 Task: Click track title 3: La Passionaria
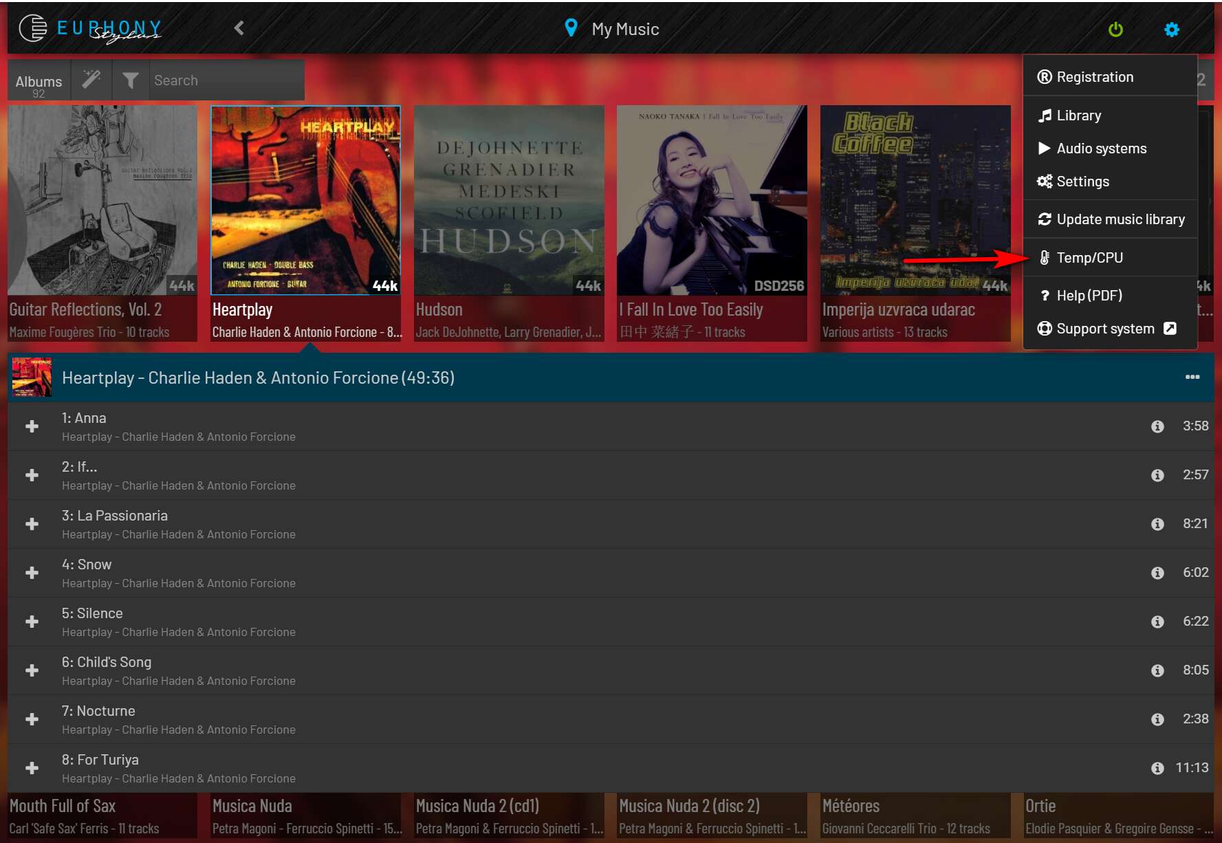click(115, 516)
